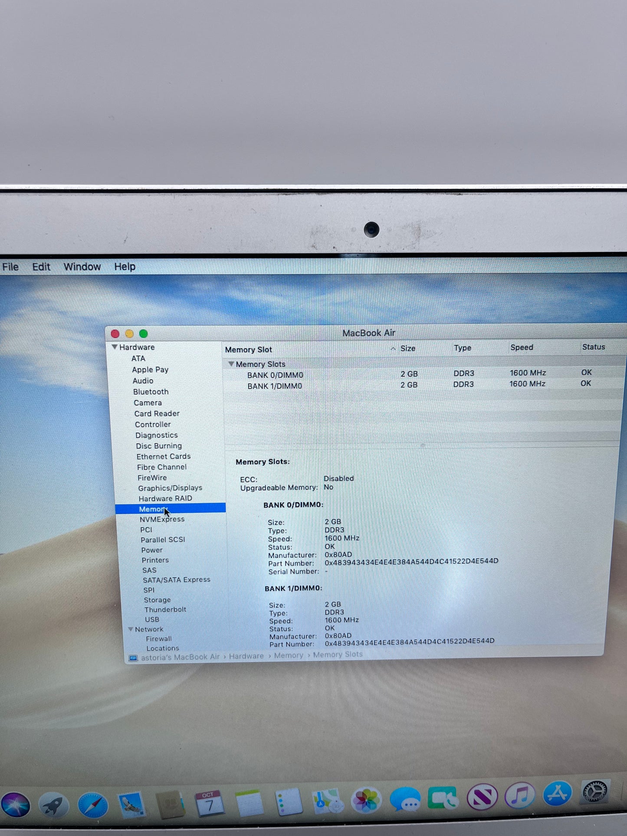Select USB in the sidebar
The image size is (627, 836).
[152, 620]
